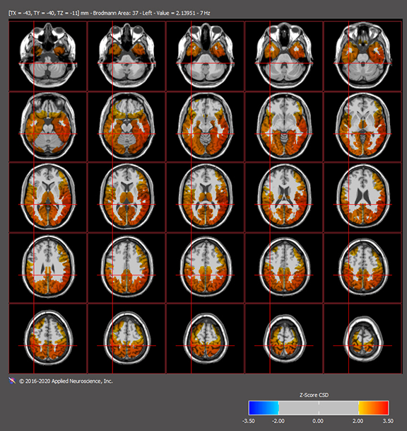Screen dimensions: 407x431
Task: Click the Brodmann Area coordinate status text
Action: (x=110, y=13)
